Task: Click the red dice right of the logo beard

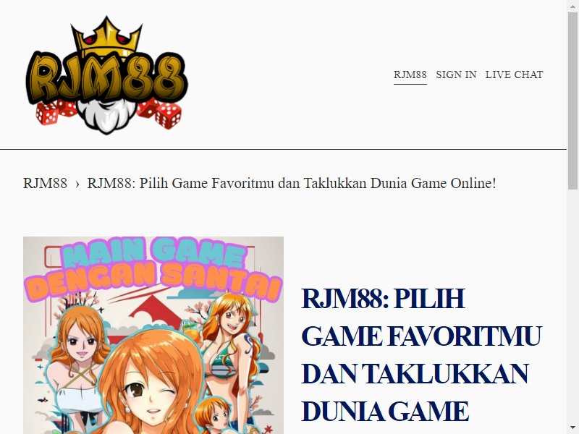Action: click(161, 113)
